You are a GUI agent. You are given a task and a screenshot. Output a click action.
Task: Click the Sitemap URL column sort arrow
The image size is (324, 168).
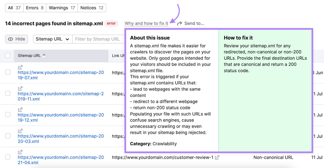pyautogui.click(x=44, y=55)
